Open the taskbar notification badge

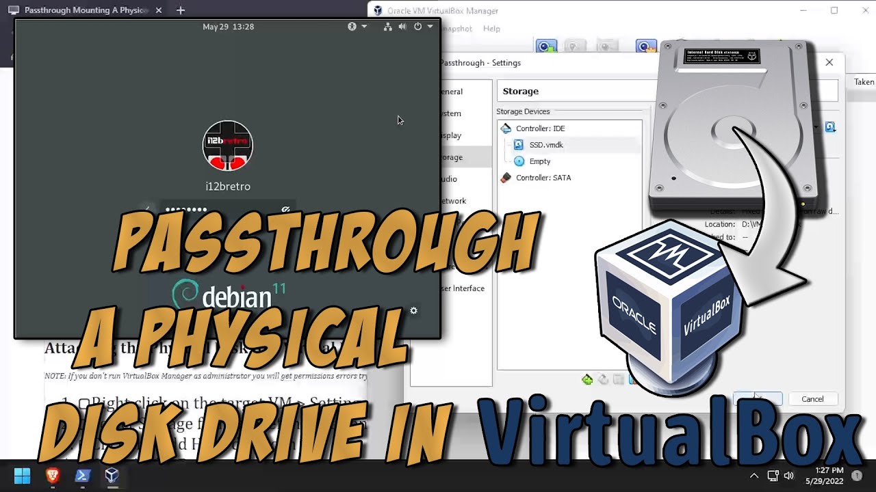856,476
